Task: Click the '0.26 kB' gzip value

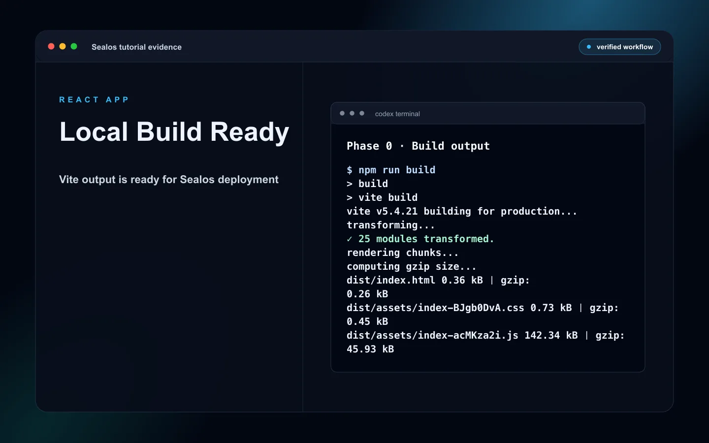Action: (x=367, y=294)
